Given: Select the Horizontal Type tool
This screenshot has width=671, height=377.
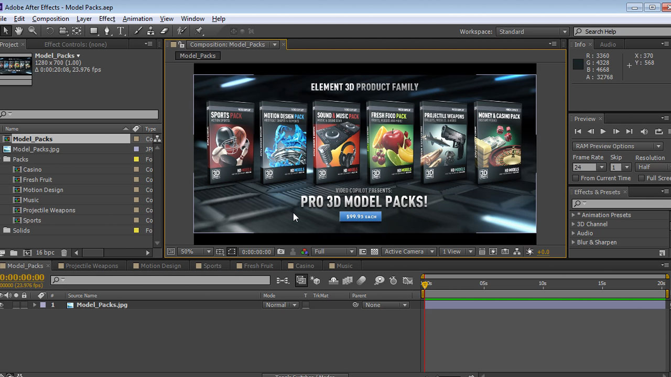Looking at the screenshot, I should (121, 31).
